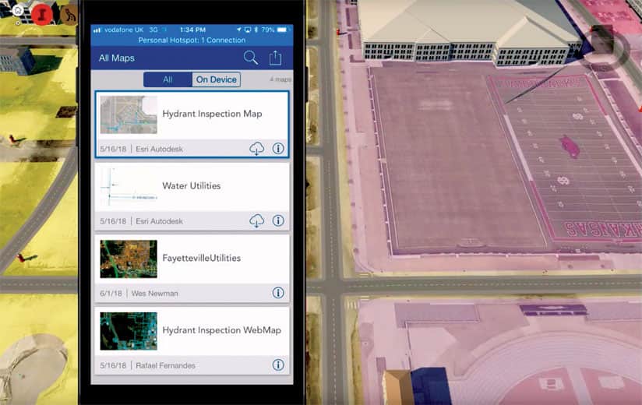The width and height of the screenshot is (642, 405).
Task: Download the Water Utilities map via cloud icon
Action: click(x=256, y=221)
